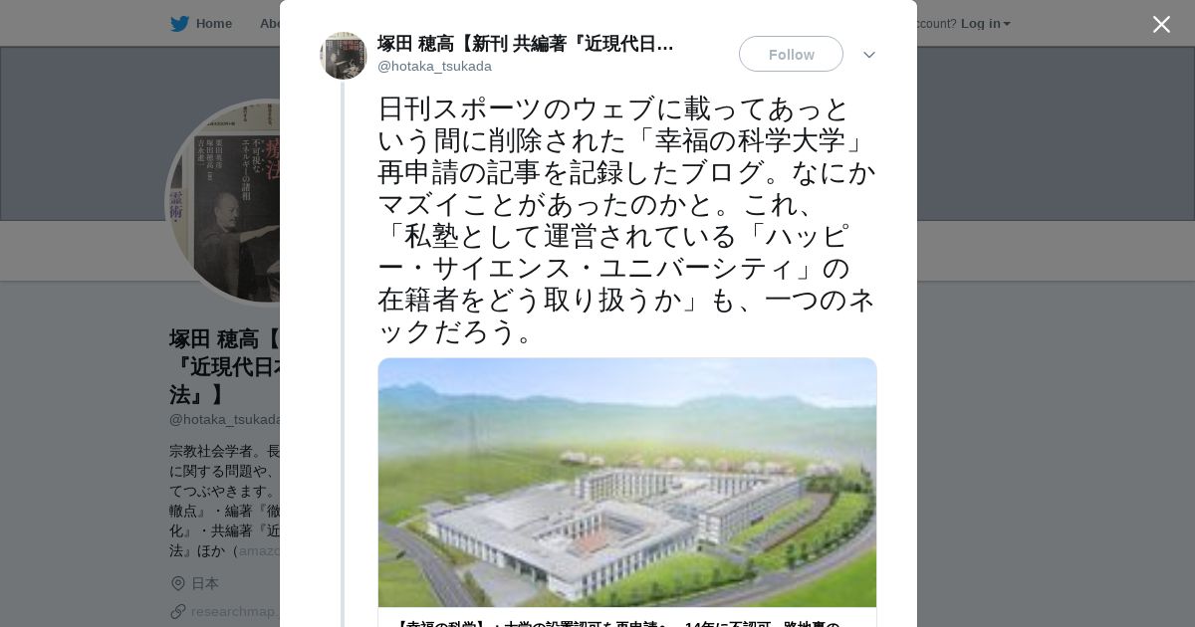The width and height of the screenshot is (1195, 627).
Task: Click @hotaka_tsukada handle under the tweet author name
Action: tap(434, 67)
